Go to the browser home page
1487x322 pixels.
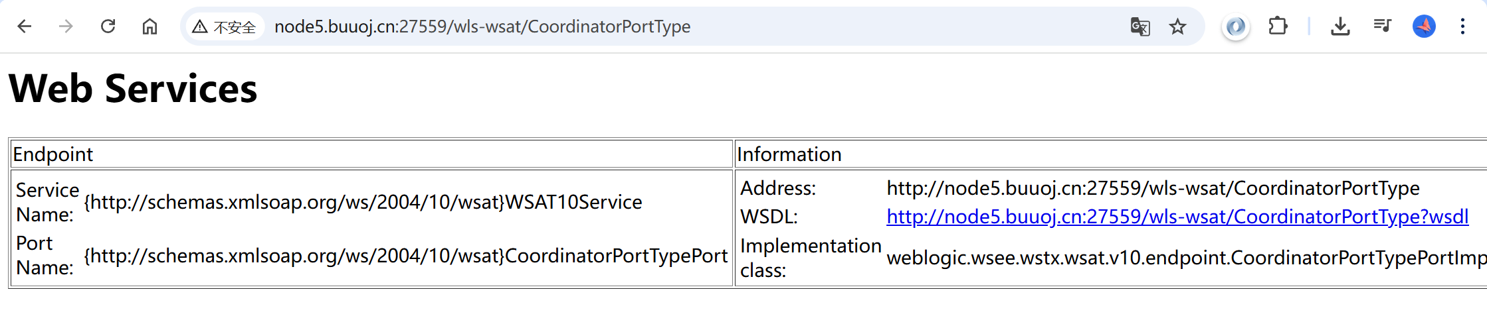(149, 27)
